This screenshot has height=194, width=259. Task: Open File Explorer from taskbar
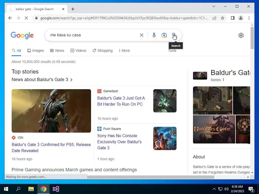[31, 189]
